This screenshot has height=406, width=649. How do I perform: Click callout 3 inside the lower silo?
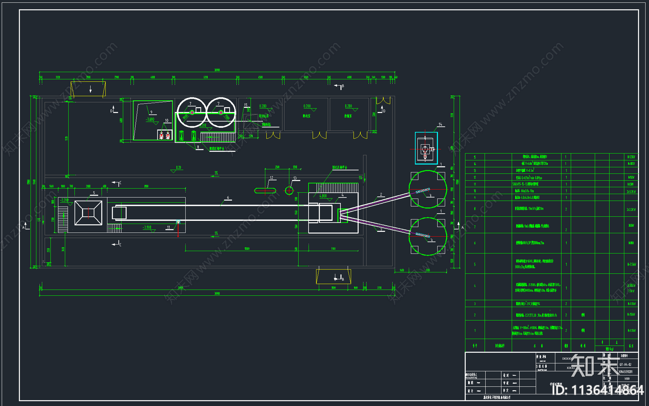pyautogui.click(x=432, y=240)
